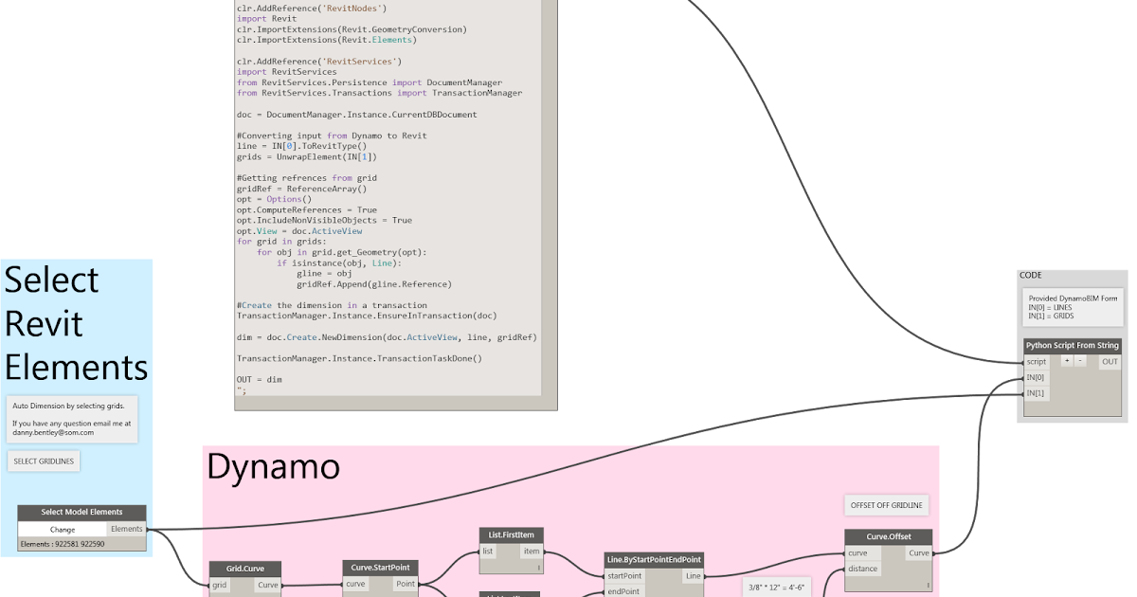Click the plus to add a Python input
This screenshot has width=1137, height=597.
1067,361
